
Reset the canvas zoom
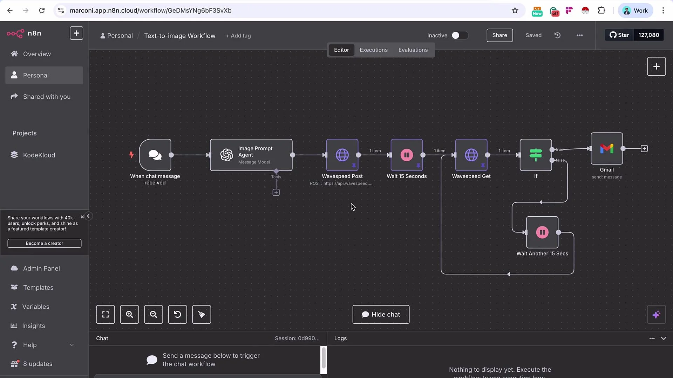point(177,314)
